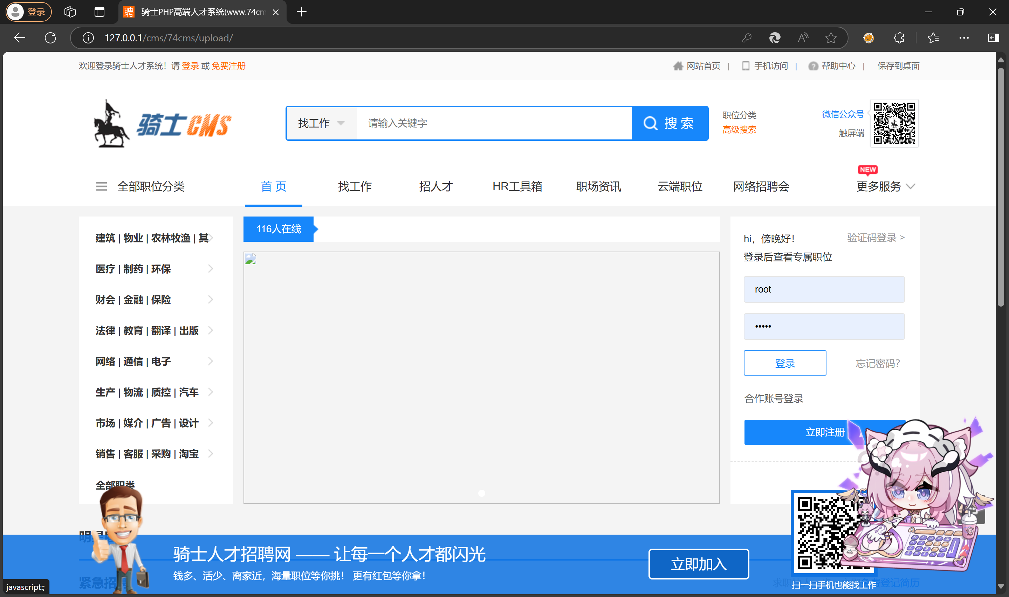Click the orange 登录 link in welcome bar
Image resolution: width=1009 pixels, height=597 pixels.
(x=190, y=66)
